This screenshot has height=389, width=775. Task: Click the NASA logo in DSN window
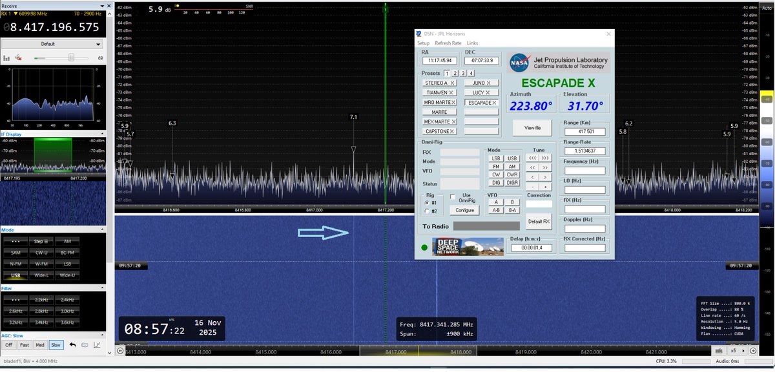[x=519, y=63]
